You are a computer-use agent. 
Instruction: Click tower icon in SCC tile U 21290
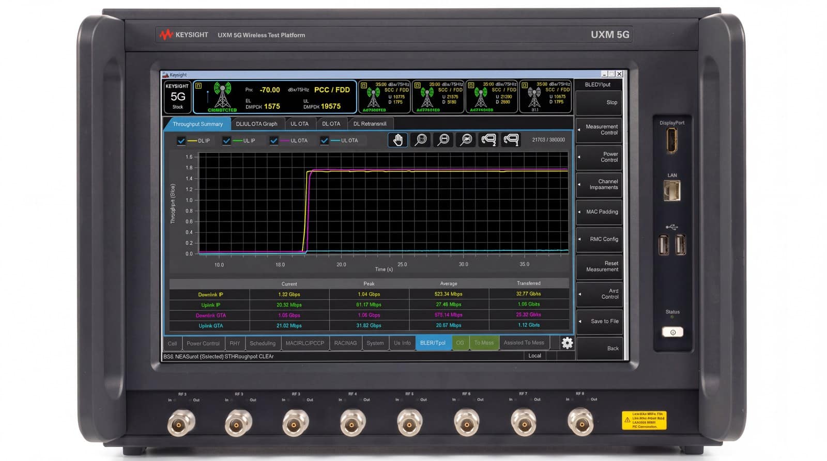point(481,97)
